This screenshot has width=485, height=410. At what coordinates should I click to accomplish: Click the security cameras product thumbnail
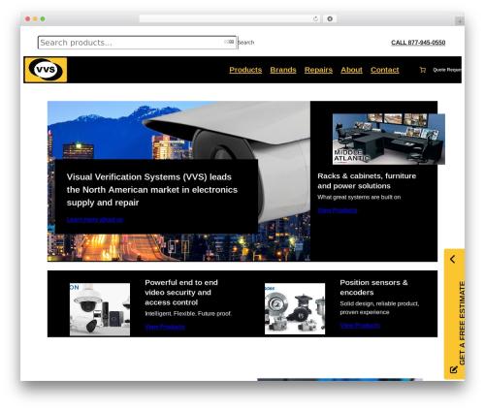pyautogui.click(x=100, y=309)
